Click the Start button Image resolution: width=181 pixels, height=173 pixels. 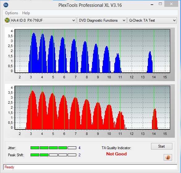click(x=162, y=146)
